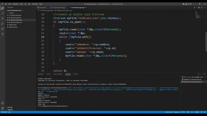The image size is (207, 116).
Task: Open the Terminal menu
Action: click(x=35, y=4)
